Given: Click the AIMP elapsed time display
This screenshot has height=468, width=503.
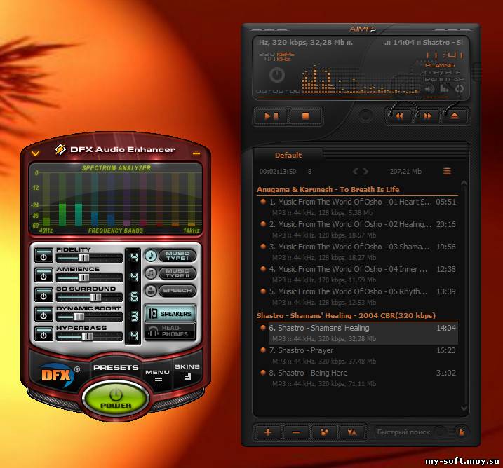Looking at the screenshot, I should 444,56.
